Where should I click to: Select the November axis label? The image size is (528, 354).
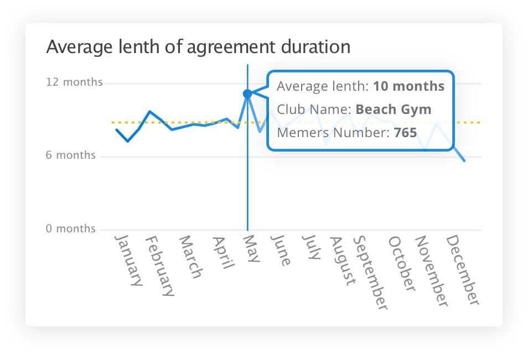point(432,270)
